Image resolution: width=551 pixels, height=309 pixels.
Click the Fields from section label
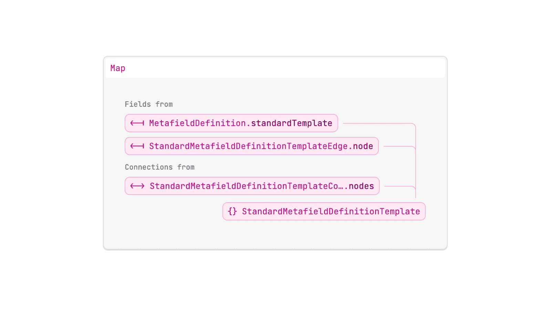coord(149,104)
